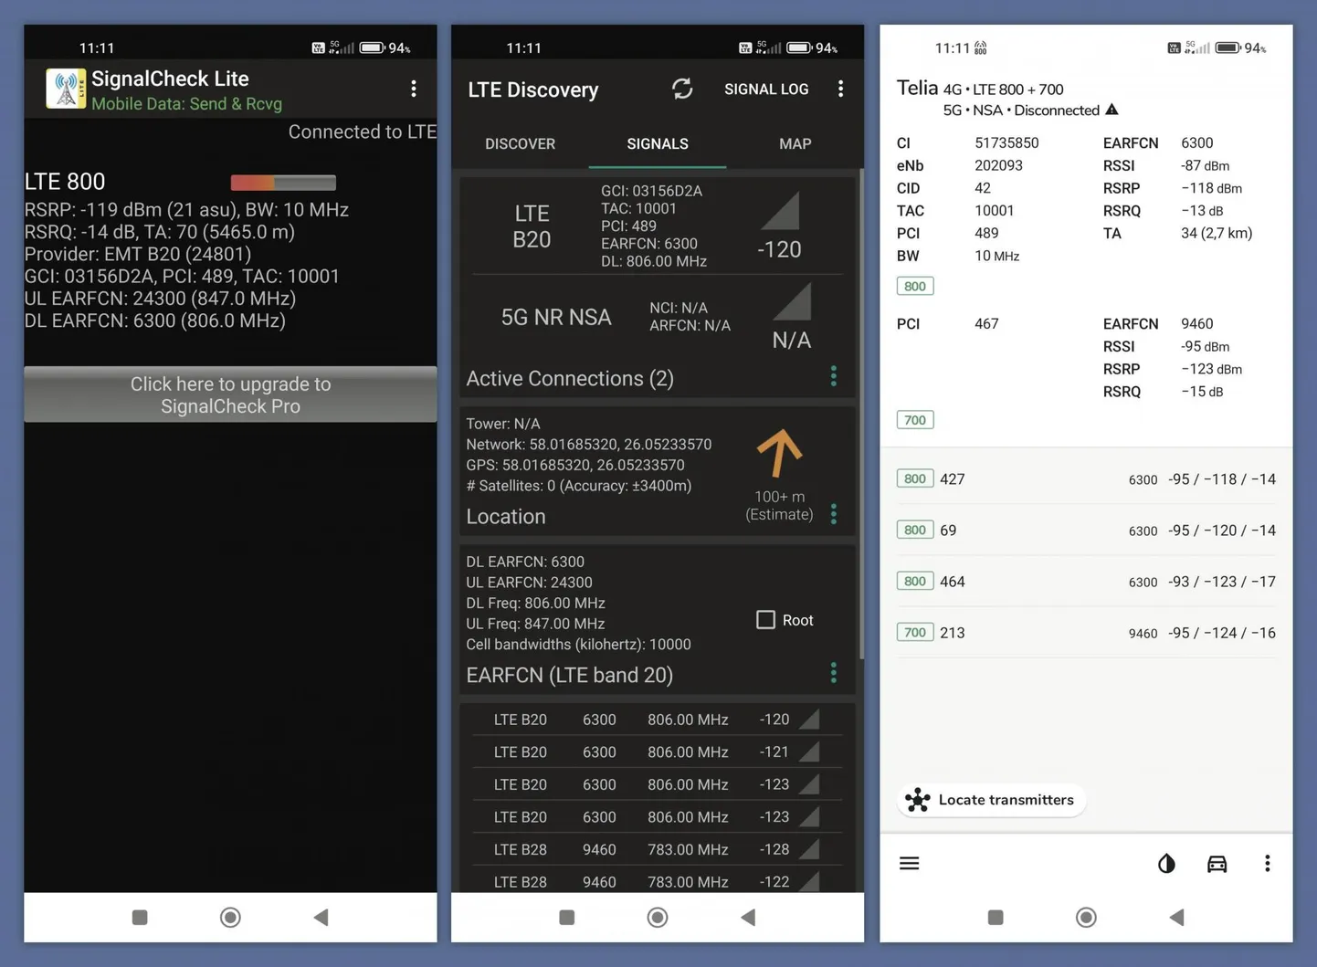
Task: Open the MAP tab
Action: pos(795,144)
